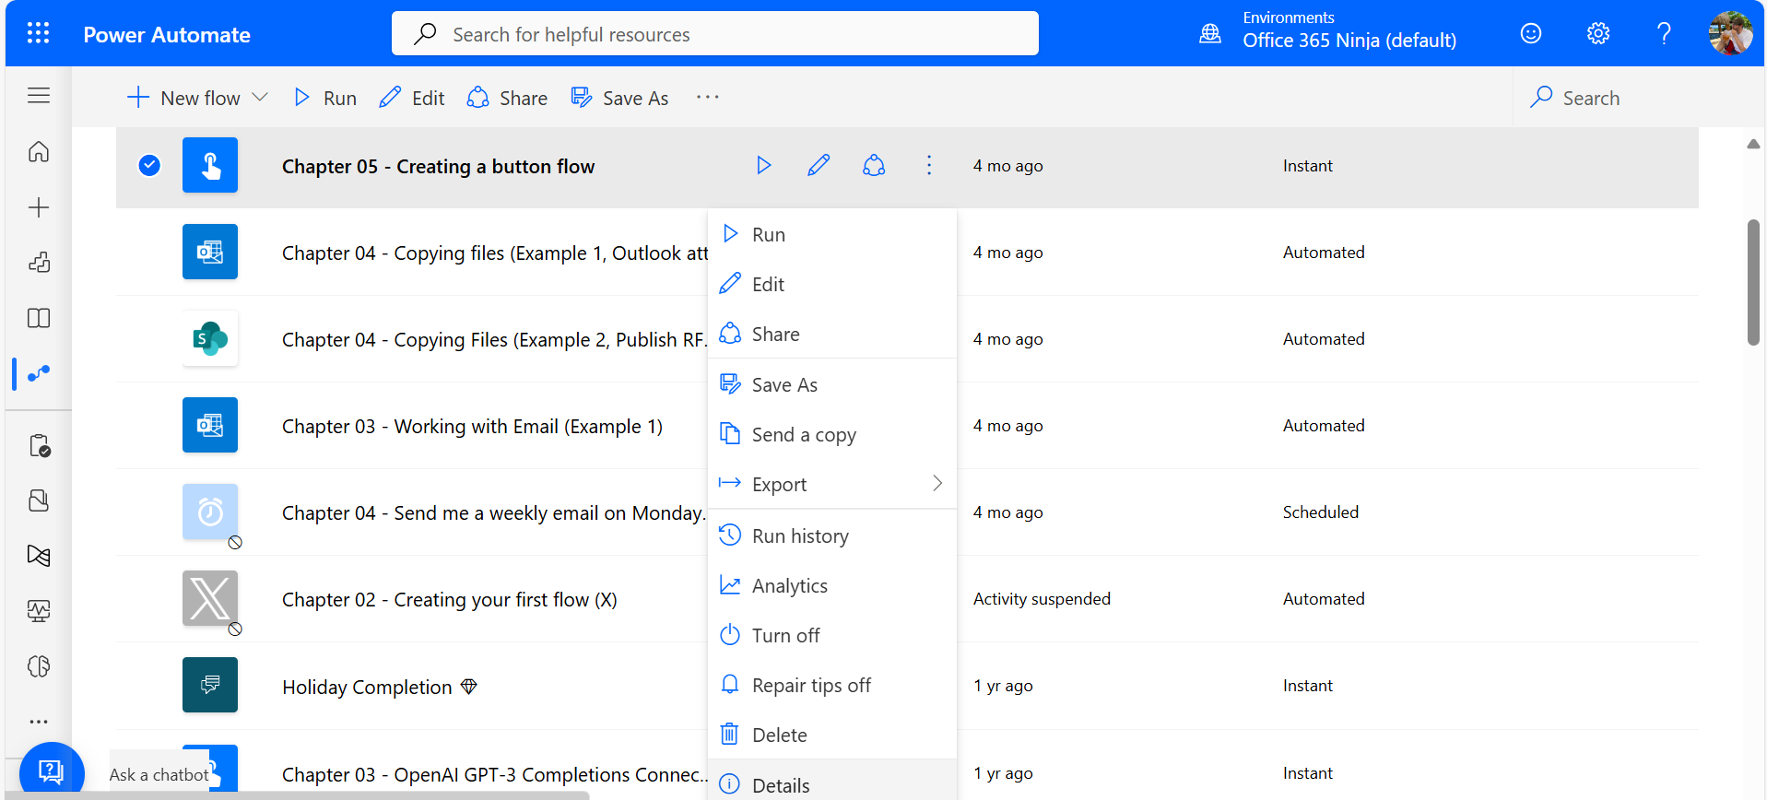Open the Monitor icon in sidebar
The width and height of the screenshot is (1767, 800).
pos(39,611)
